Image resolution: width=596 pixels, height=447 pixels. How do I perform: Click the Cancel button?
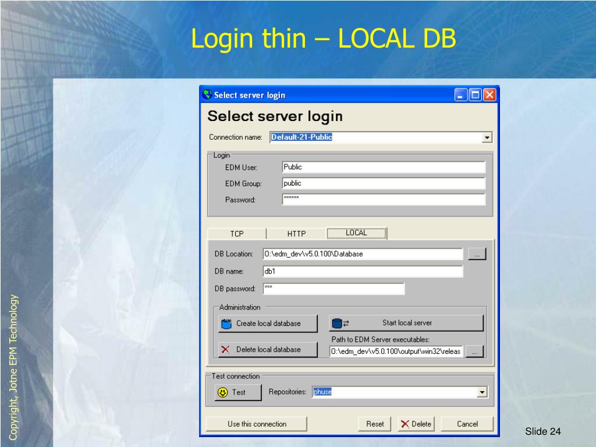pos(467,424)
